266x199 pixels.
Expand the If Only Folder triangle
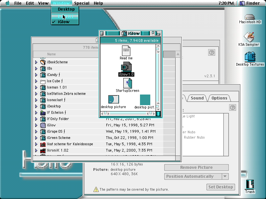(36, 119)
